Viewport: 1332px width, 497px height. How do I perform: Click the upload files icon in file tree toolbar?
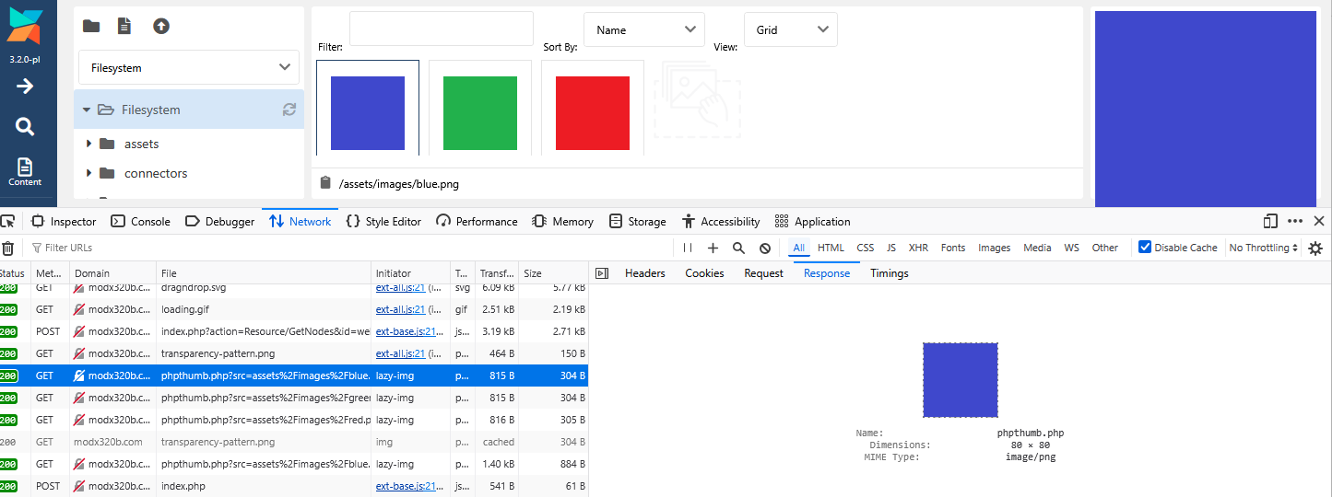tap(161, 27)
